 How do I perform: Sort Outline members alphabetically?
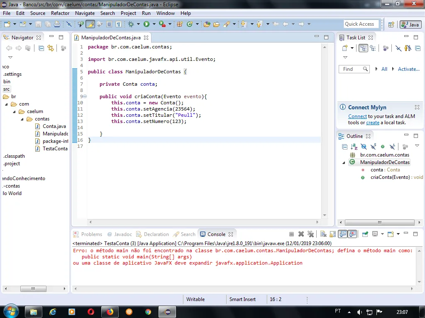(x=354, y=147)
